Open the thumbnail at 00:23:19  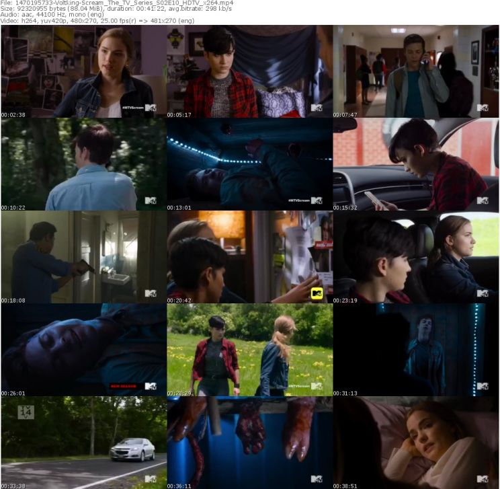tap(416, 257)
